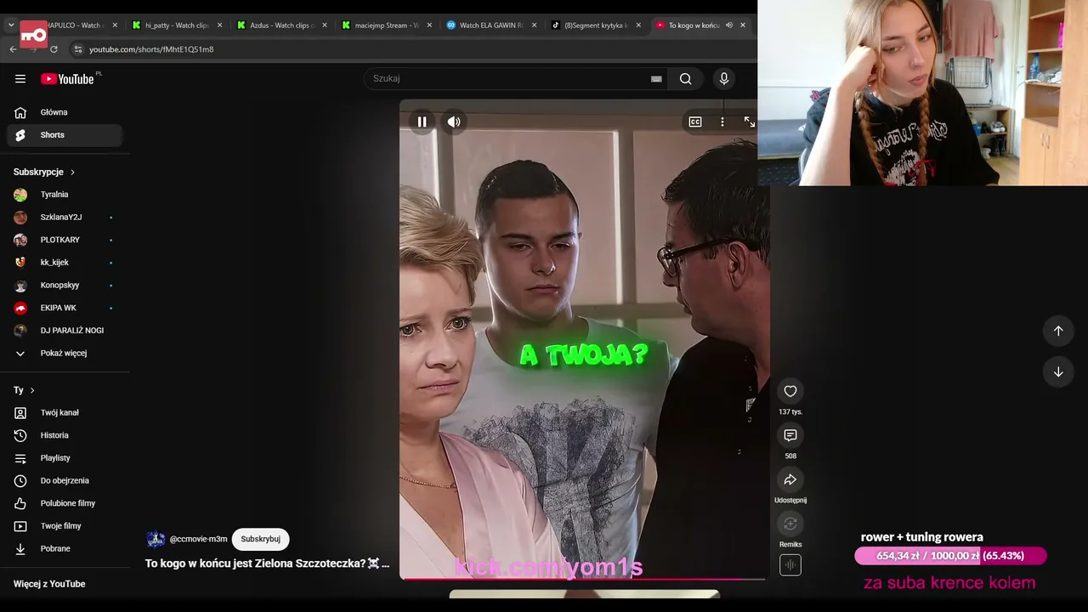Click the rower donation goal progress bar
The height and width of the screenshot is (612, 1088).
[950, 556]
